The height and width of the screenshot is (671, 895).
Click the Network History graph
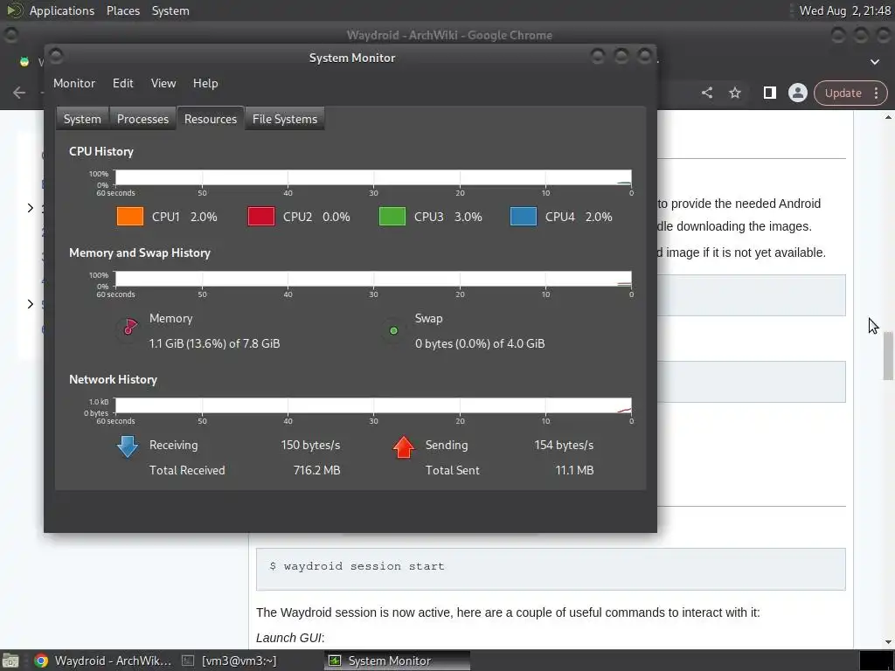coord(373,405)
